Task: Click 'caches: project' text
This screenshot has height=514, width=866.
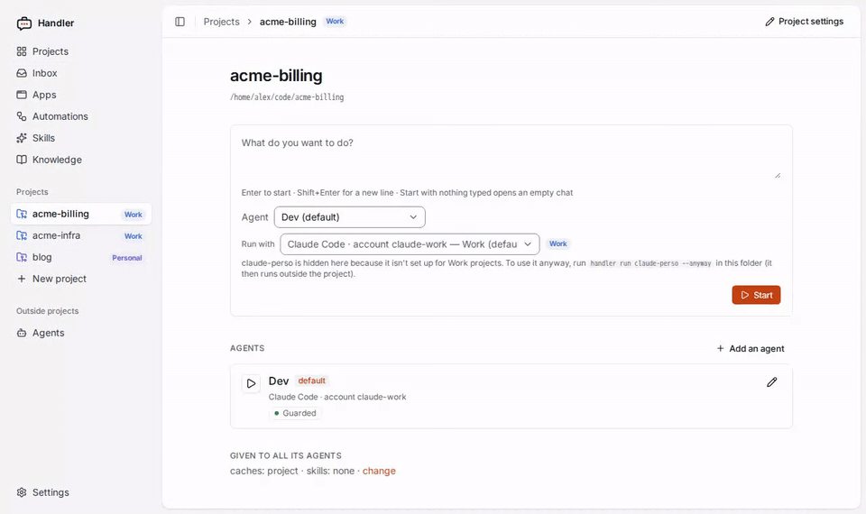Action: pos(264,471)
